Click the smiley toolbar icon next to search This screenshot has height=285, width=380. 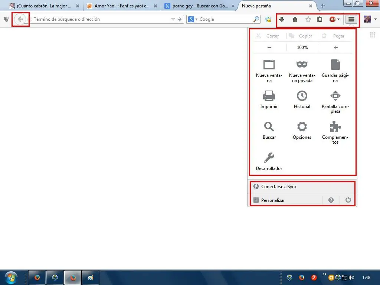point(268,19)
